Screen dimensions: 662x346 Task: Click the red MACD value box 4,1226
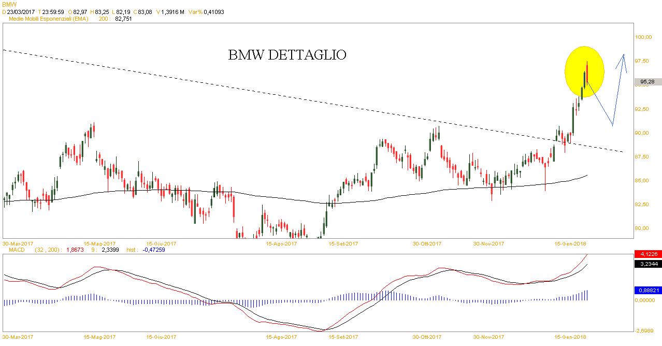pos(647,254)
